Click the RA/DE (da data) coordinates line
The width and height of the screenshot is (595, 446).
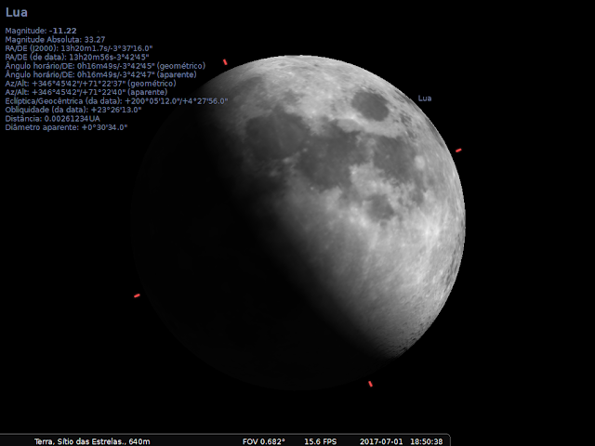[x=77, y=58]
